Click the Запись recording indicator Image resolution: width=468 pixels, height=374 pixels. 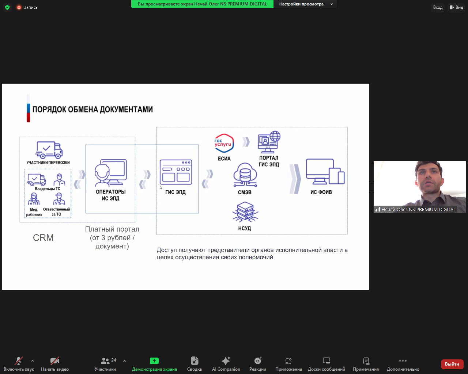point(27,7)
